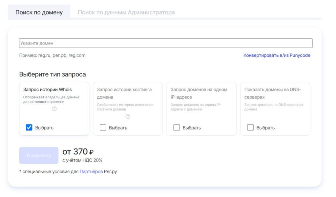Image resolution: width=336 pixels, height=197 pixels.
Task: Click the Пример: reg.ru hint text
Action: pos(52,55)
